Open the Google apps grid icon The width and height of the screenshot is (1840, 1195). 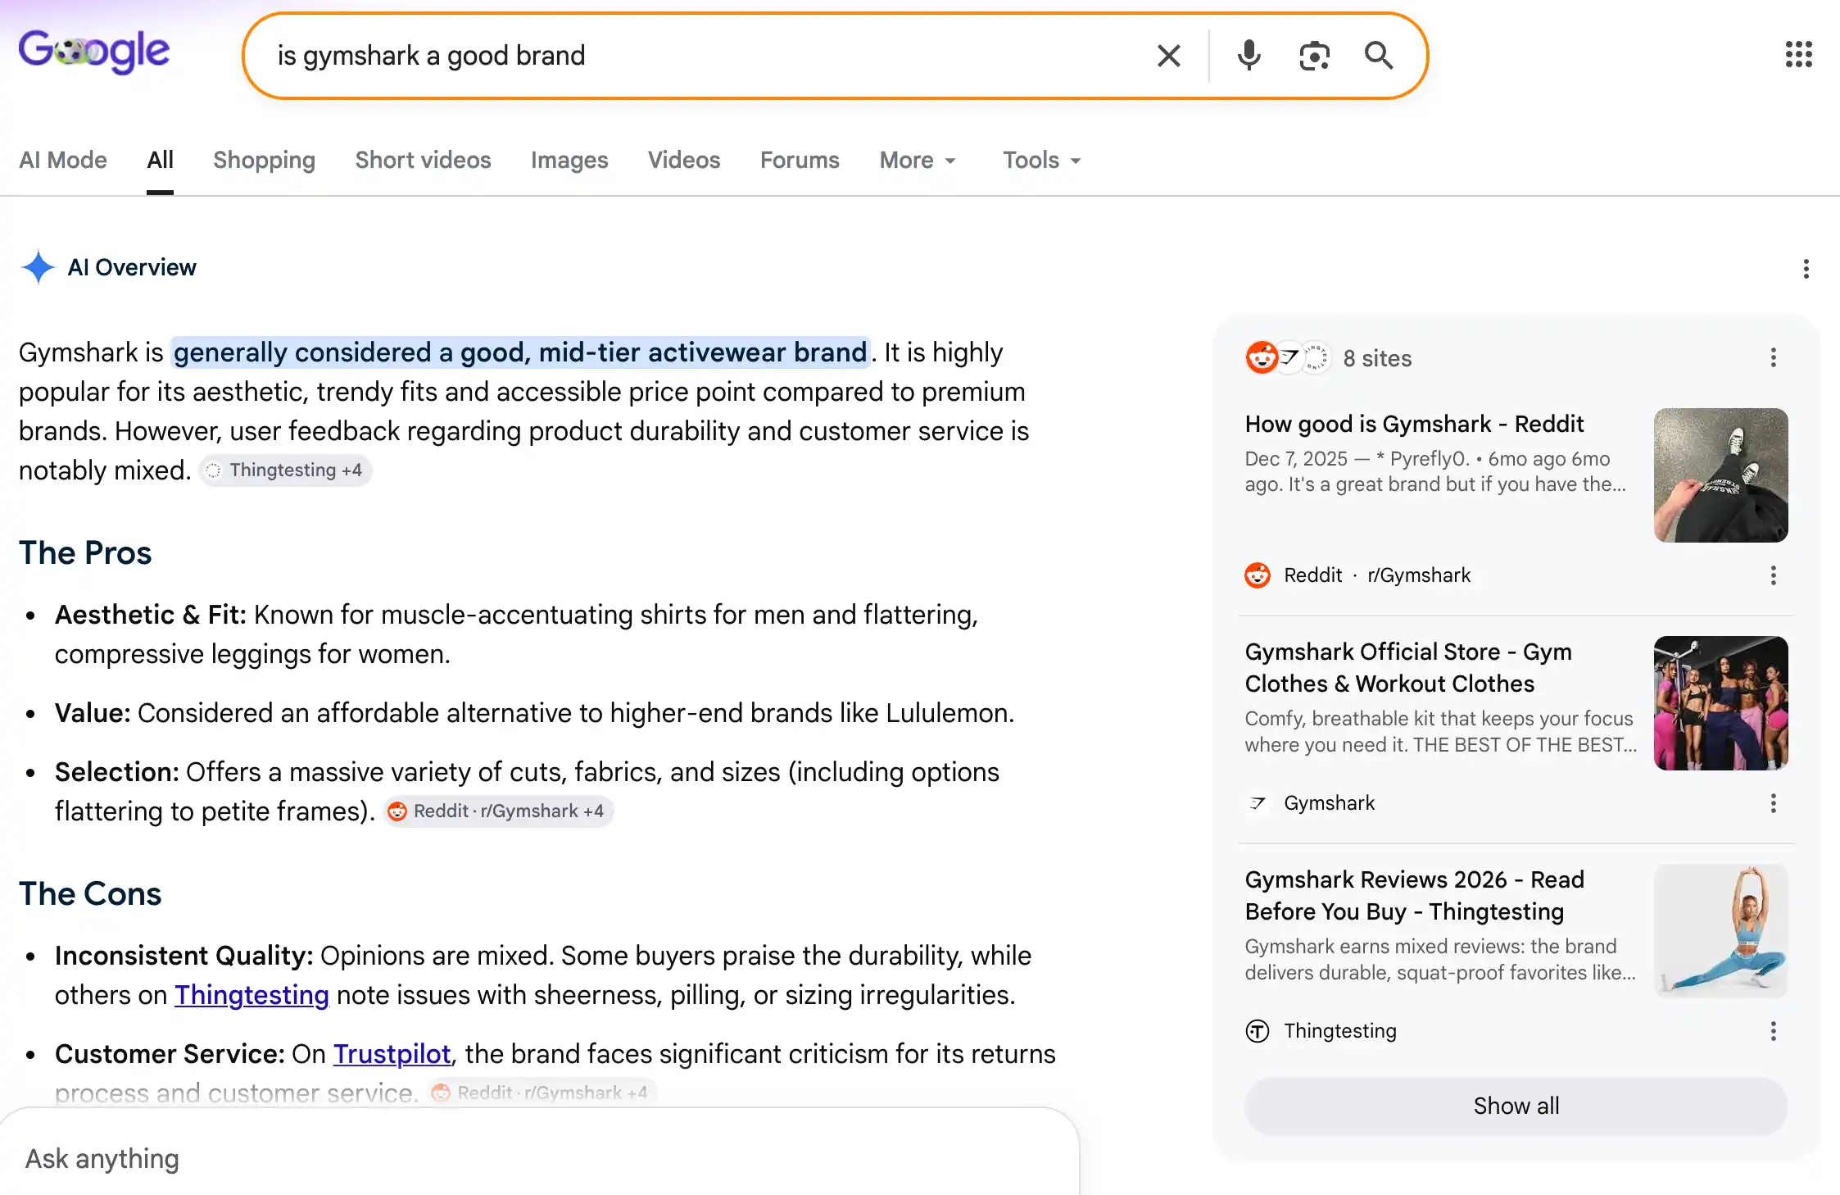1798,55
